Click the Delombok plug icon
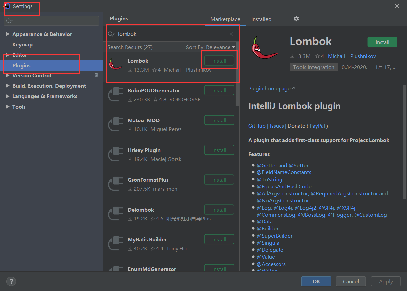This screenshot has height=291, width=407. click(115, 214)
